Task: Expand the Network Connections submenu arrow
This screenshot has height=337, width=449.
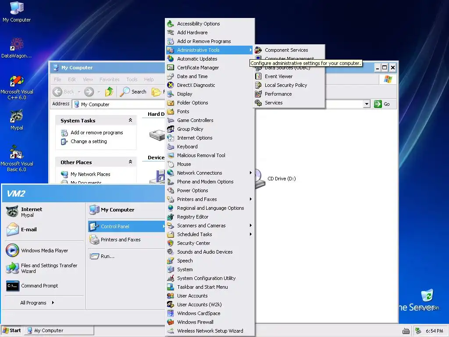Action: tap(250, 173)
